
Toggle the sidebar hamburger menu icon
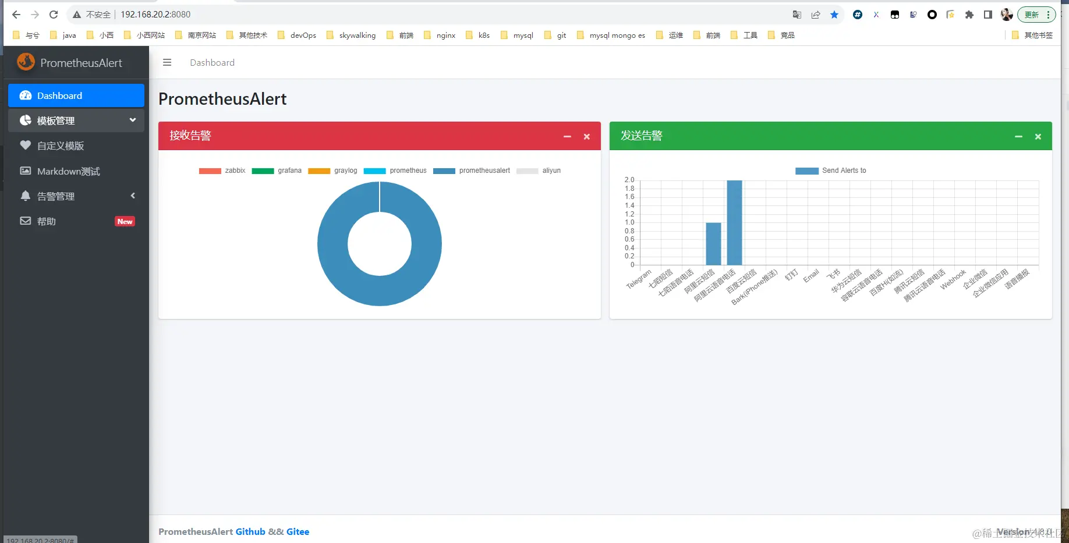167,62
